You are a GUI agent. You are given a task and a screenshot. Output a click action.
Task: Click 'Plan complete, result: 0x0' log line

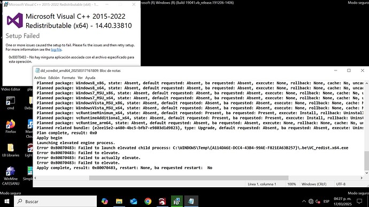pos(67,133)
